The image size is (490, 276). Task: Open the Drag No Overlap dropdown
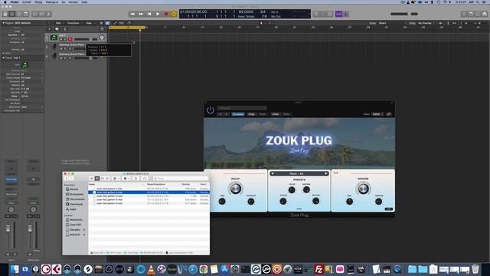426,23
